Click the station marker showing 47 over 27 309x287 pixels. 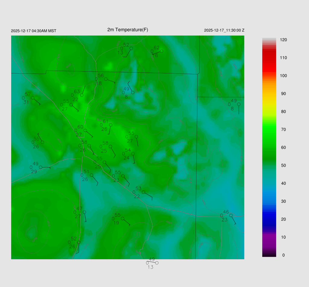coord(84,212)
